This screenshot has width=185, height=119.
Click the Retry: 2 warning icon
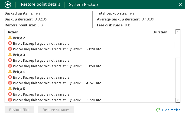pos(10,38)
